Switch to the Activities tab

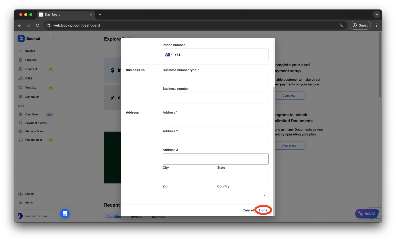(x=114, y=217)
